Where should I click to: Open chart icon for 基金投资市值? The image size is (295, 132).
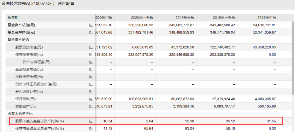coord(91,69)
